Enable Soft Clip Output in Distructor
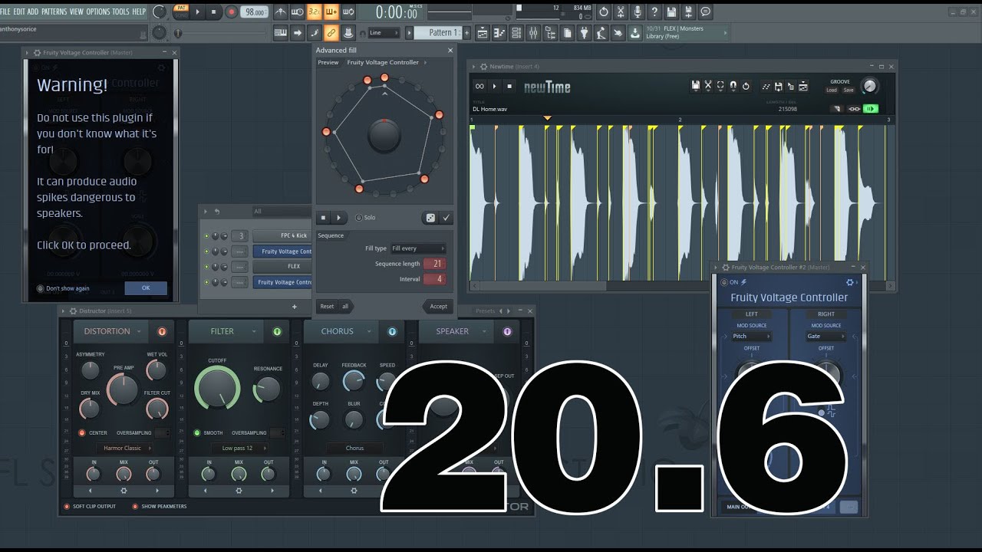Image resolution: width=982 pixels, height=552 pixels. tap(90, 507)
